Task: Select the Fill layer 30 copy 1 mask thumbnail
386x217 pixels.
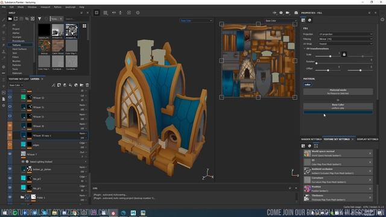Action: coord(30,135)
